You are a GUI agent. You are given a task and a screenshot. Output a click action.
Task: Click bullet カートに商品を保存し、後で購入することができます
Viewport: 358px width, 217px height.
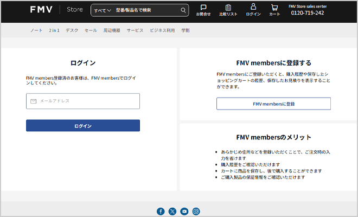click(271, 171)
